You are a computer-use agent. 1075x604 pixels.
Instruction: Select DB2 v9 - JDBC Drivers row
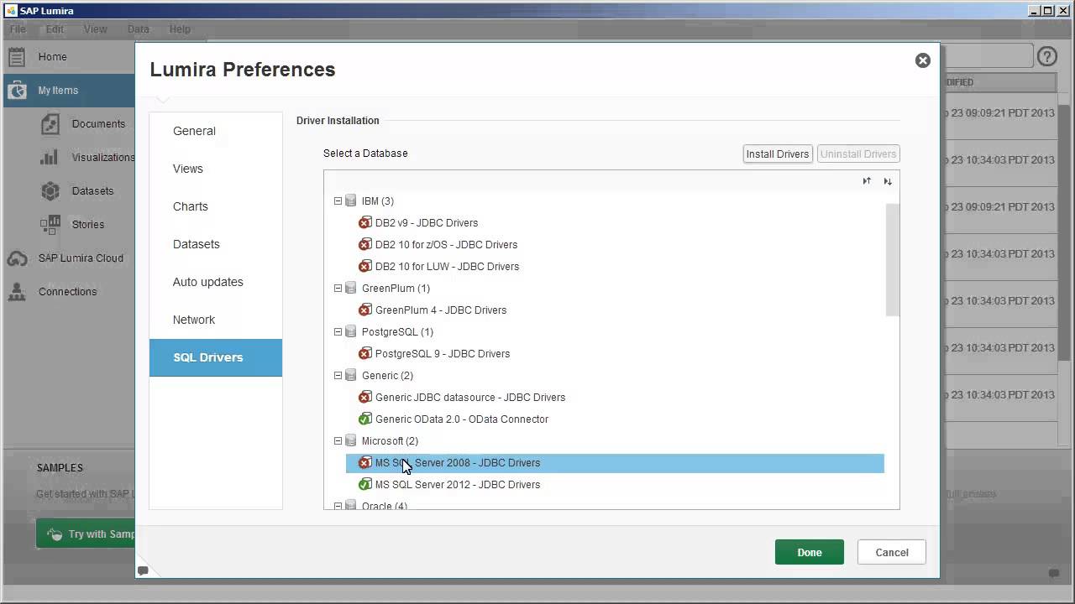click(x=615, y=223)
